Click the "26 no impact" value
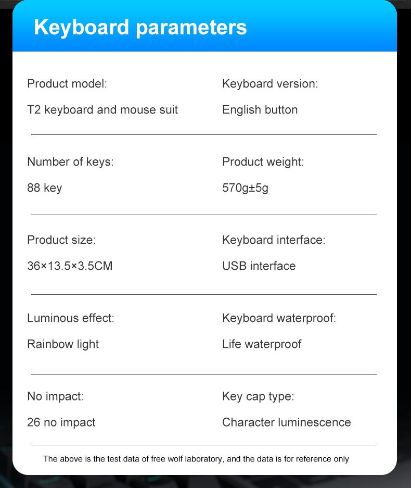 point(61,422)
